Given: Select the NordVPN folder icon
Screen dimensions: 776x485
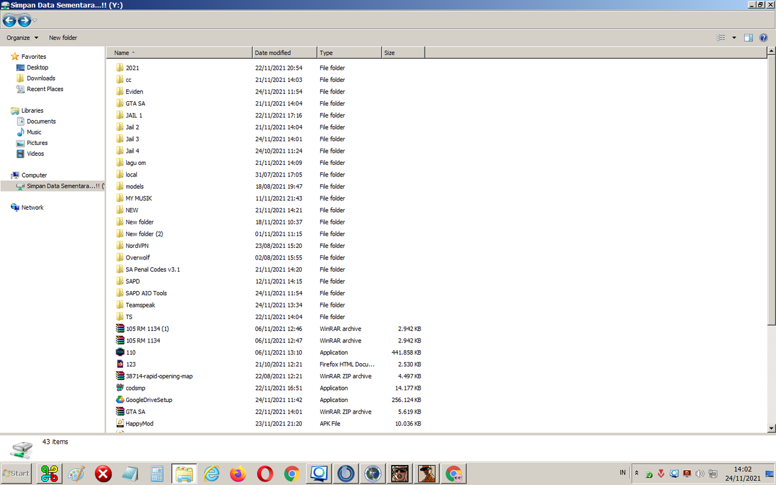Looking at the screenshot, I should tap(120, 246).
